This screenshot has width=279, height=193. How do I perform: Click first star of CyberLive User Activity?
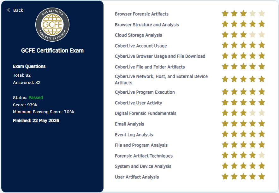coord(225,102)
